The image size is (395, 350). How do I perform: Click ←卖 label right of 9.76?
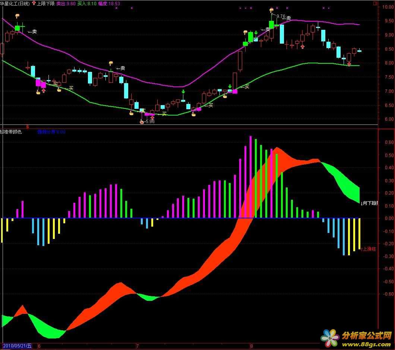[x=287, y=18]
